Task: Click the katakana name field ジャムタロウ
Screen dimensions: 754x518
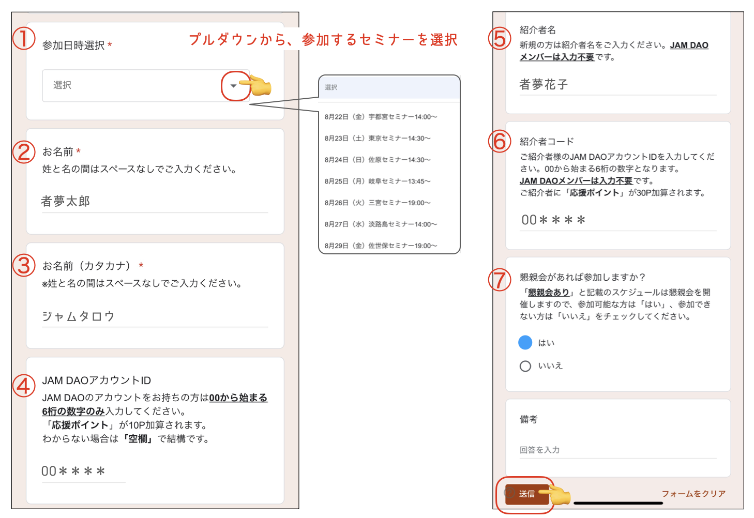Action: click(x=154, y=316)
